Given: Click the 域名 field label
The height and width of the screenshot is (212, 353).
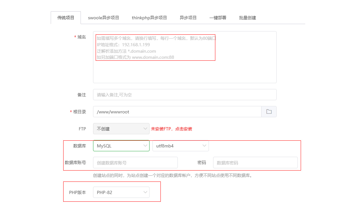Looking at the screenshot, I should tap(82, 37).
